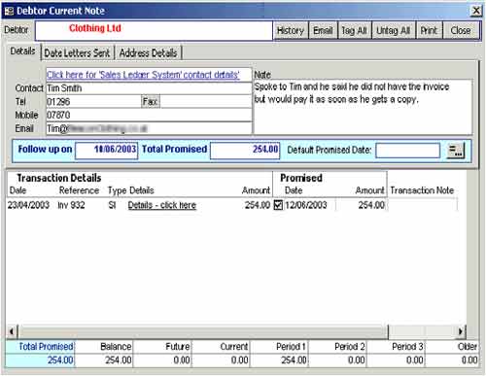Select the transaction date 23/04/2003
The image size is (486, 376).
coord(28,205)
